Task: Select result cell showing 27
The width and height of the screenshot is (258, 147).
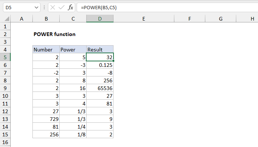Action: pyautogui.click(x=100, y=96)
